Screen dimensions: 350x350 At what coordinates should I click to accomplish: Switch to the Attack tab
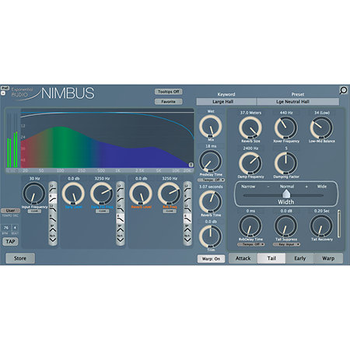[243, 258]
